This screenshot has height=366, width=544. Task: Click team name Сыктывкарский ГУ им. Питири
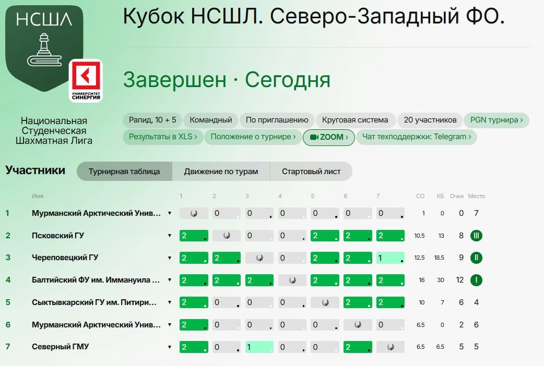(94, 302)
